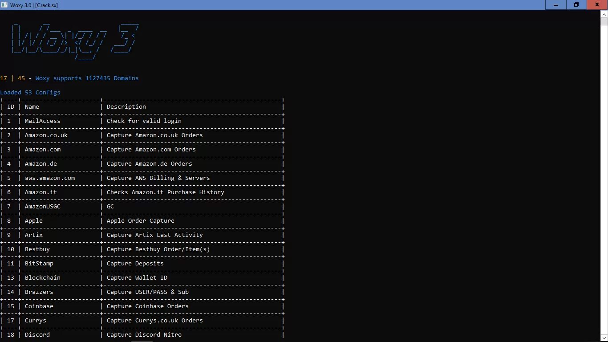Image resolution: width=608 pixels, height=342 pixels.
Task: Click the 'ID' column header
Action: [x=11, y=107]
